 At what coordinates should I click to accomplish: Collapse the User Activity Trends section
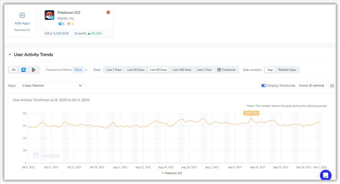tap(10, 55)
